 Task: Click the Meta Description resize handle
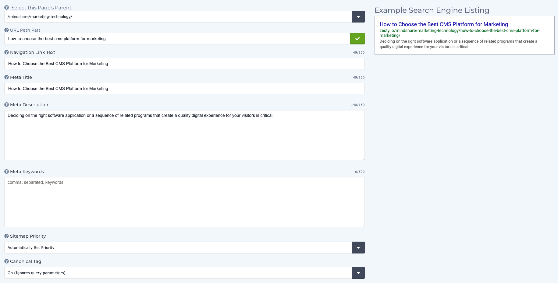363,158
